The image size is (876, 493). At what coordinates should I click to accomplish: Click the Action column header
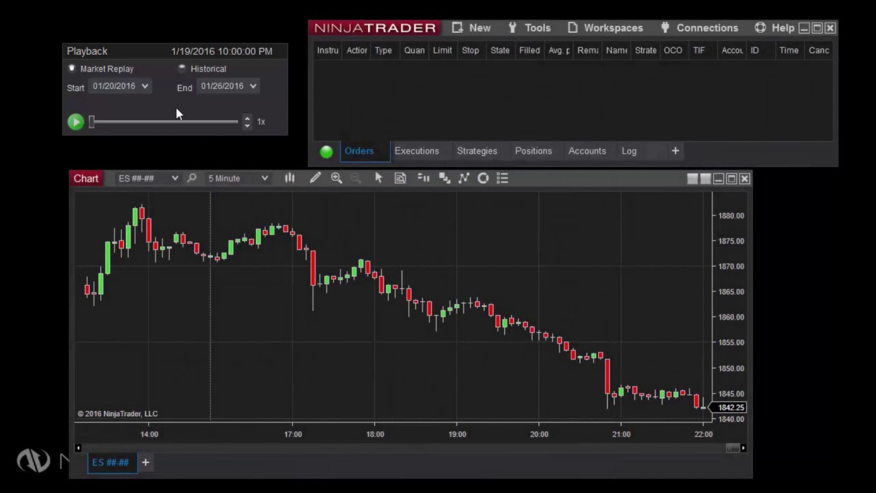tap(357, 51)
